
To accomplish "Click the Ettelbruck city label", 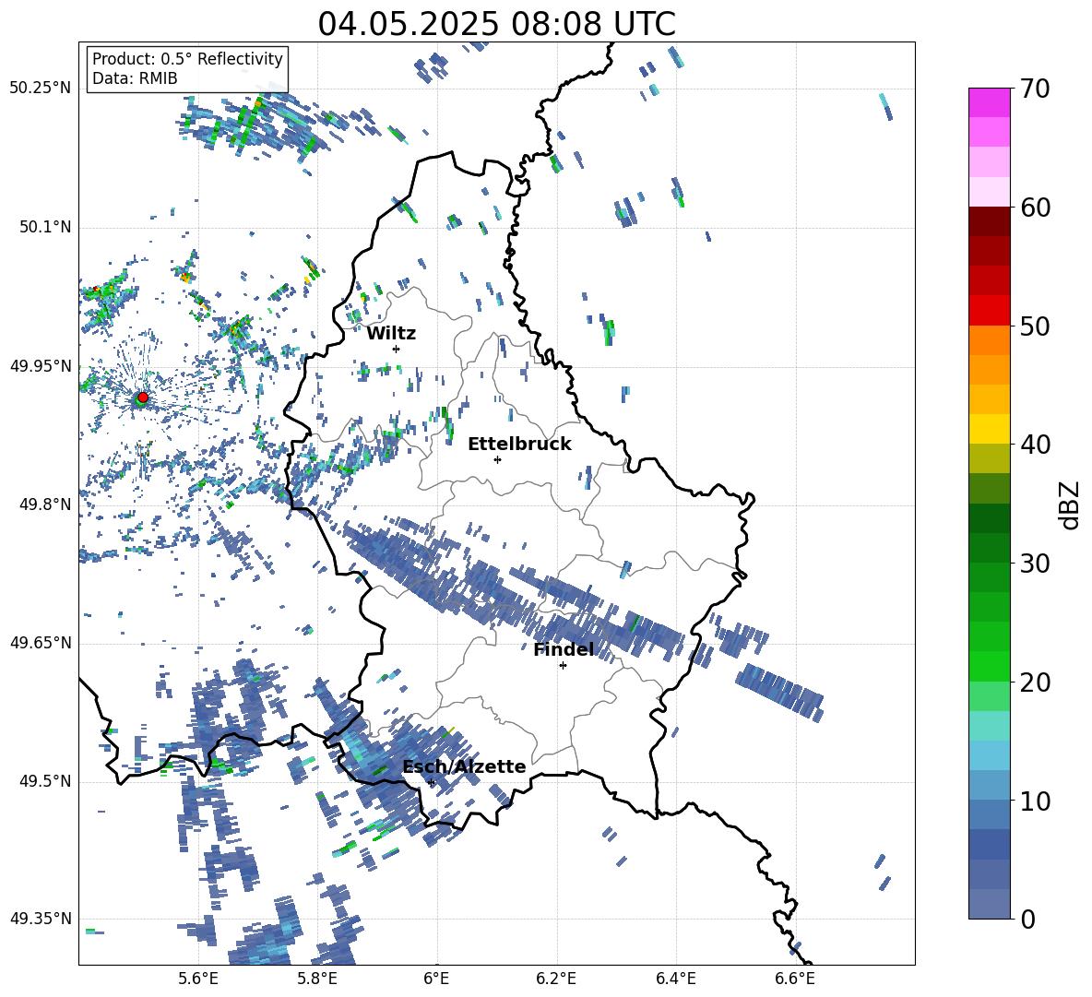I will tap(519, 445).
